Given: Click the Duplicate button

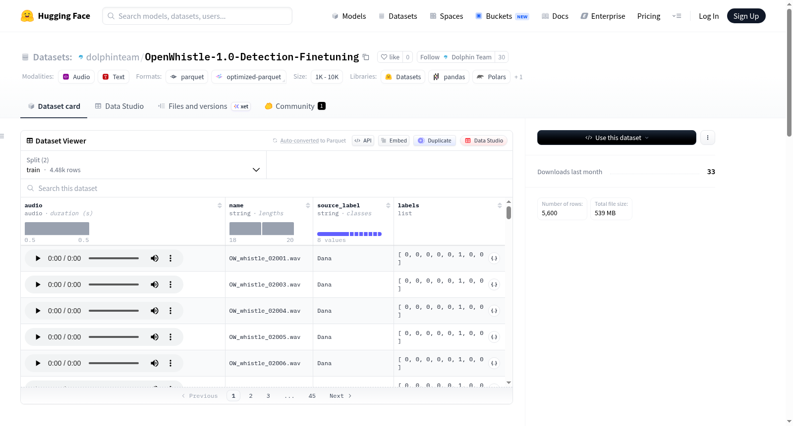Looking at the screenshot, I should [435, 141].
